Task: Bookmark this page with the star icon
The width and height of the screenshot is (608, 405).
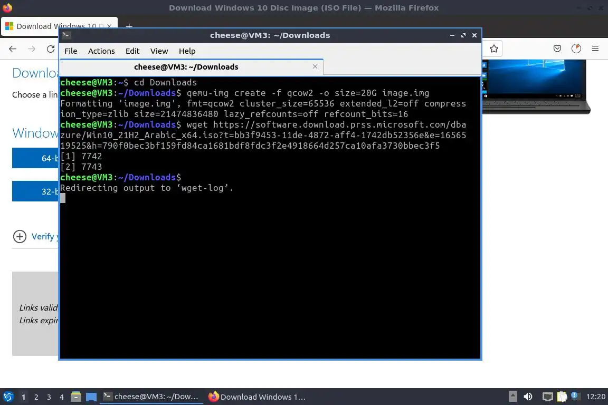Action: point(493,49)
